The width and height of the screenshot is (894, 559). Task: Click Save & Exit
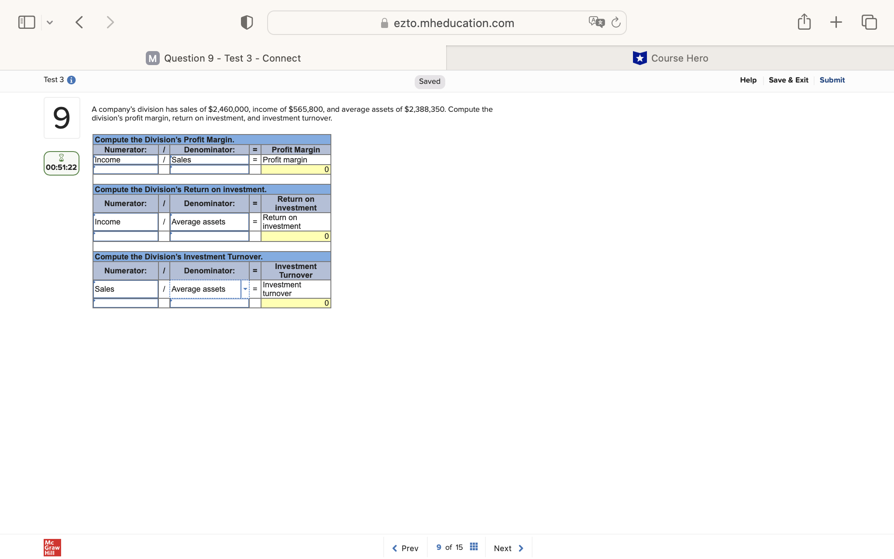point(788,80)
